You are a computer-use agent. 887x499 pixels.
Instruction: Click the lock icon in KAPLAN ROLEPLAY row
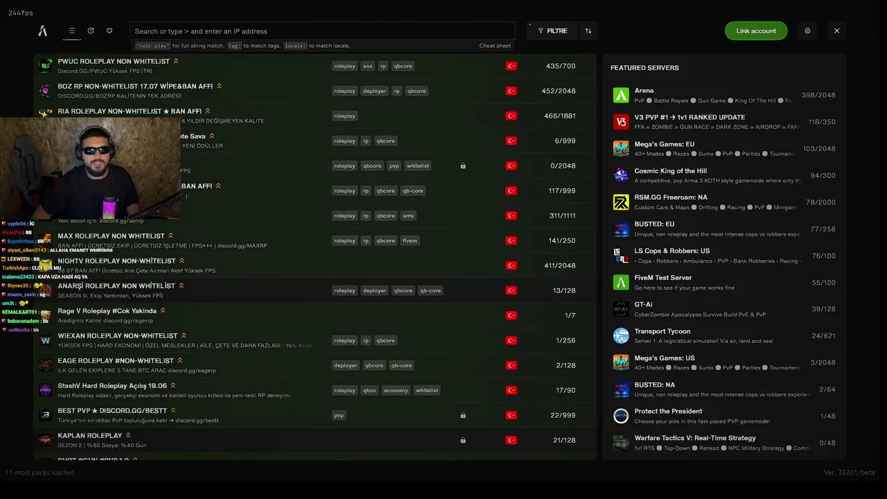[463, 440]
